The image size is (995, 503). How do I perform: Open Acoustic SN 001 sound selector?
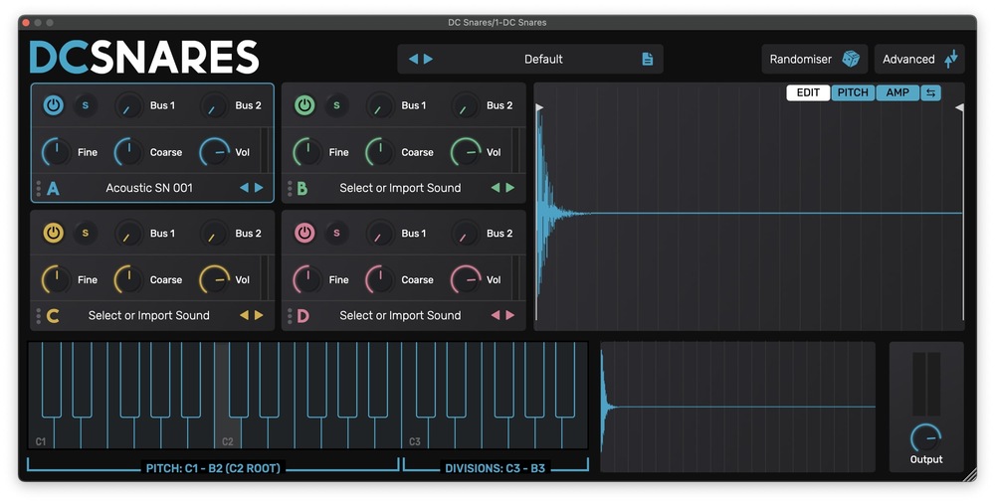tap(149, 188)
